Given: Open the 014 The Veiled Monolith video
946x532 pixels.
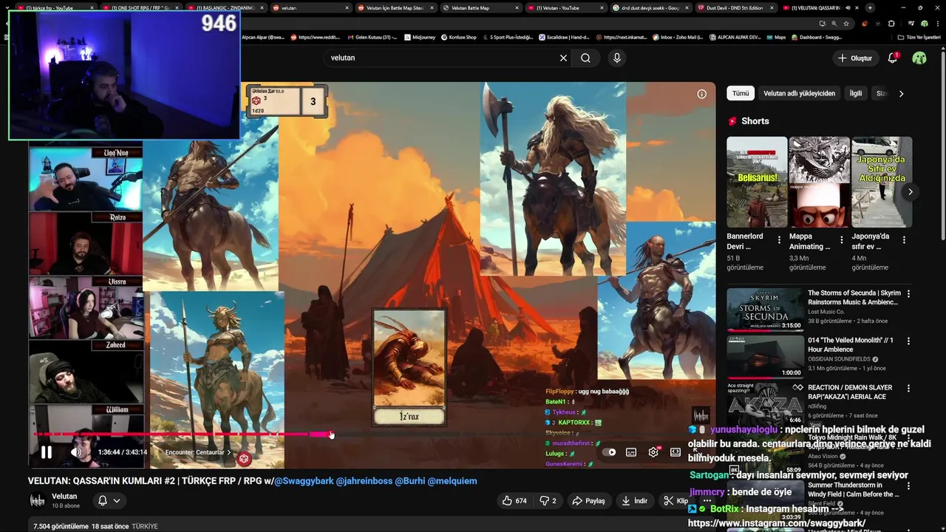Looking at the screenshot, I should [x=851, y=345].
